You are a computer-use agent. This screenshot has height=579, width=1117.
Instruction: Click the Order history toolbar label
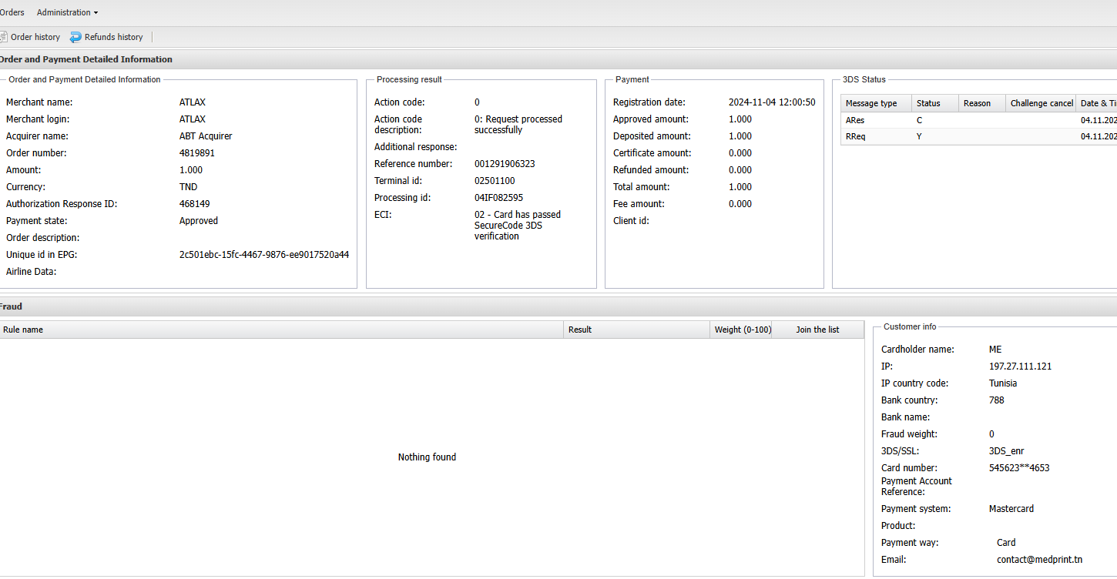[35, 37]
